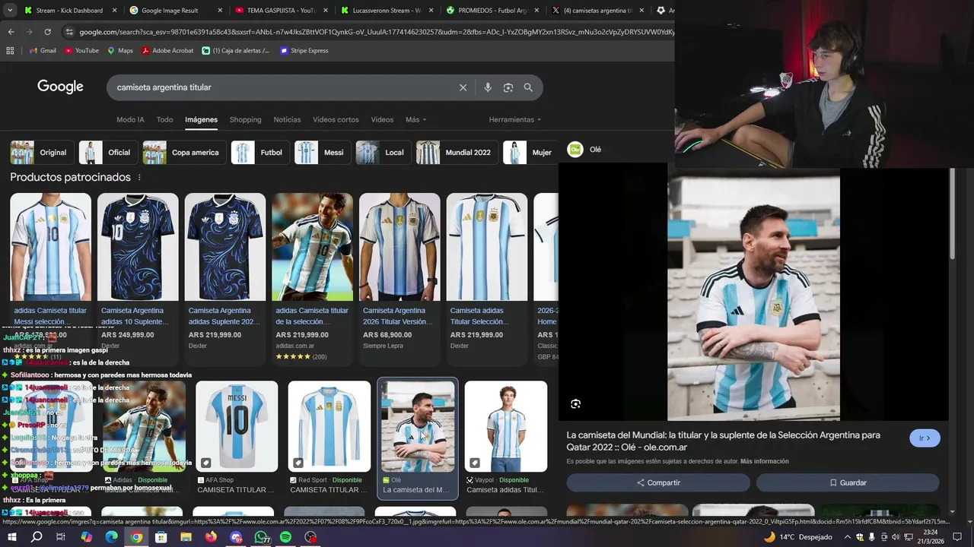Apply the Messi filter chip
Image resolution: width=974 pixels, height=547 pixels.
[323, 152]
